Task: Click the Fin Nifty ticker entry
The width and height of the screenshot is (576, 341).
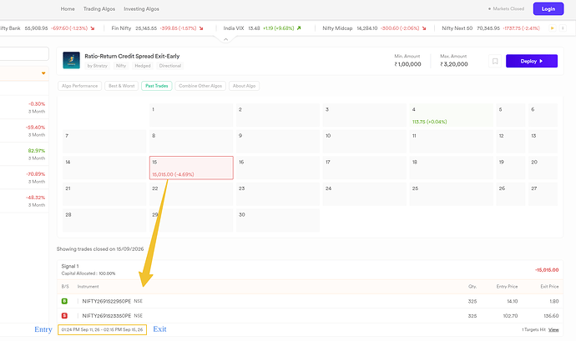Action: pyautogui.click(x=157, y=28)
